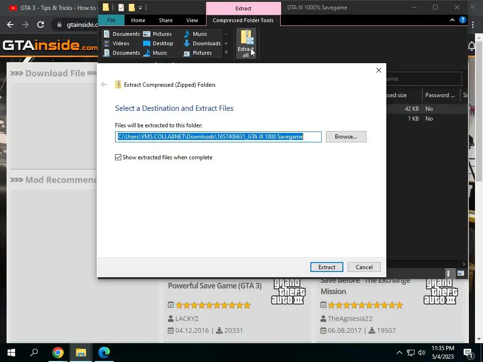
Task: Pick third-row Documents destination in ribbon
Action: pyautogui.click(x=122, y=53)
